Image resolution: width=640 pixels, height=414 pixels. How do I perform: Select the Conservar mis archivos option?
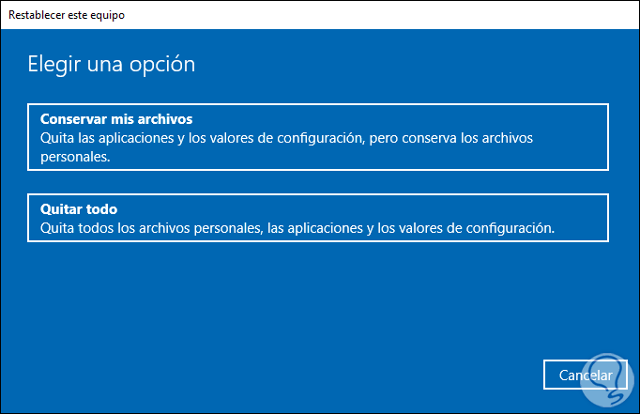pos(318,137)
